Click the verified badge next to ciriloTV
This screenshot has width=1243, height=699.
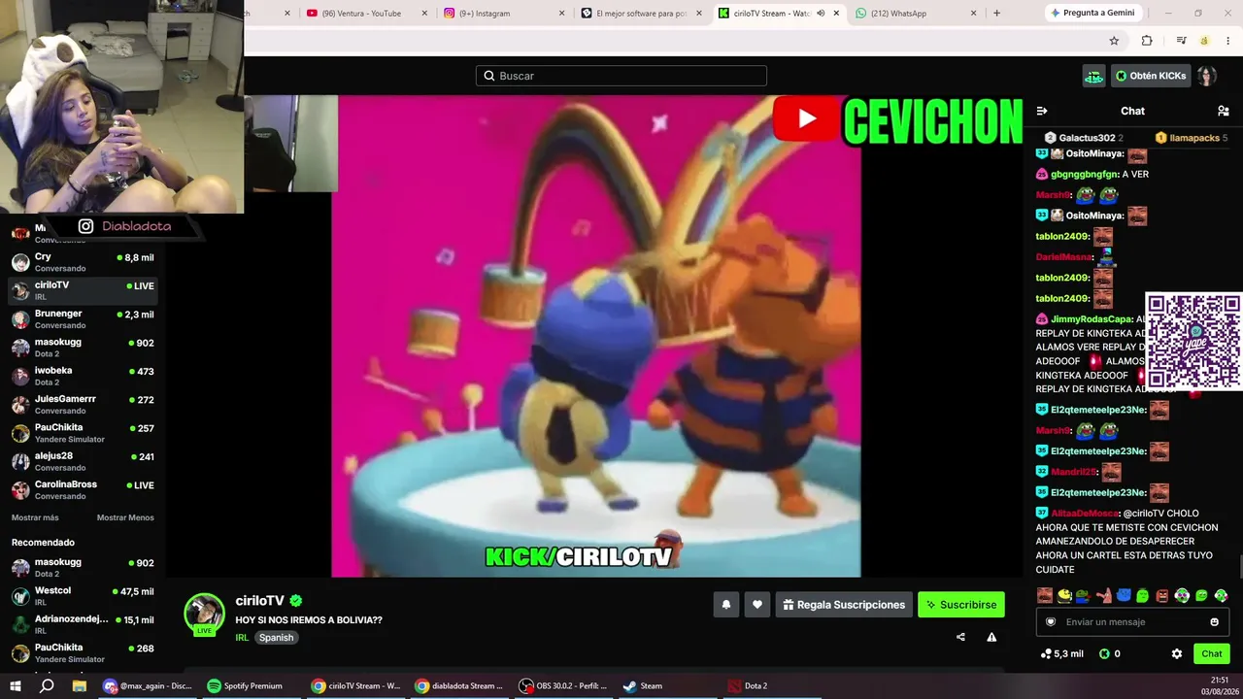tap(296, 602)
